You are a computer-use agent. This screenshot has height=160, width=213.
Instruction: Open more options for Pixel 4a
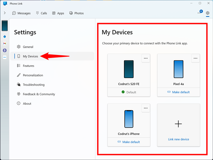click(x=195, y=58)
